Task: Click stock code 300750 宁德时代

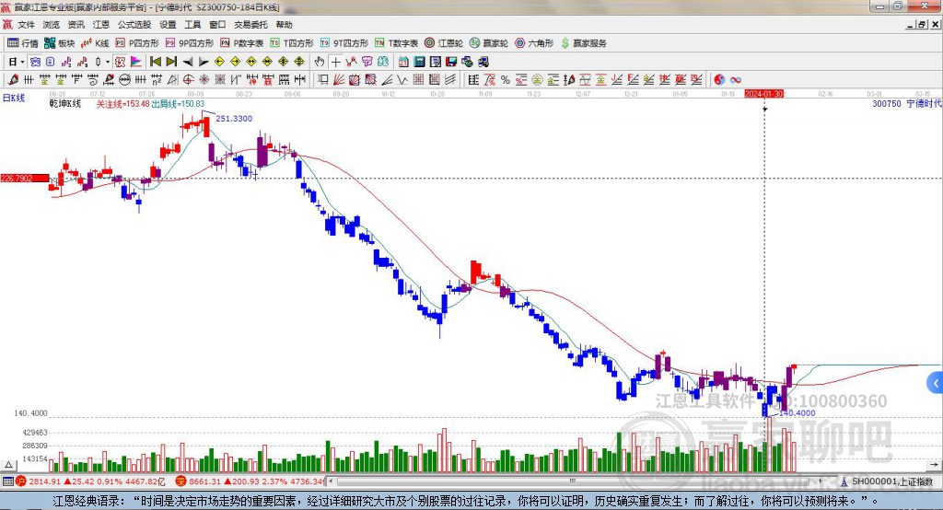Action: point(907,103)
